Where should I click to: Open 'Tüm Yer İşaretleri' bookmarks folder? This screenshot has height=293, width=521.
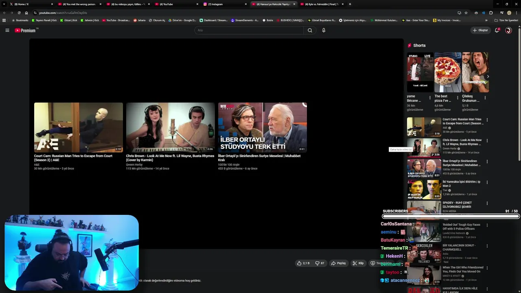506,20
